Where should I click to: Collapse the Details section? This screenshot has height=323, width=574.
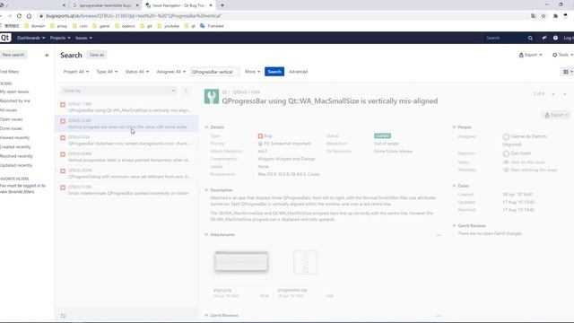point(206,127)
